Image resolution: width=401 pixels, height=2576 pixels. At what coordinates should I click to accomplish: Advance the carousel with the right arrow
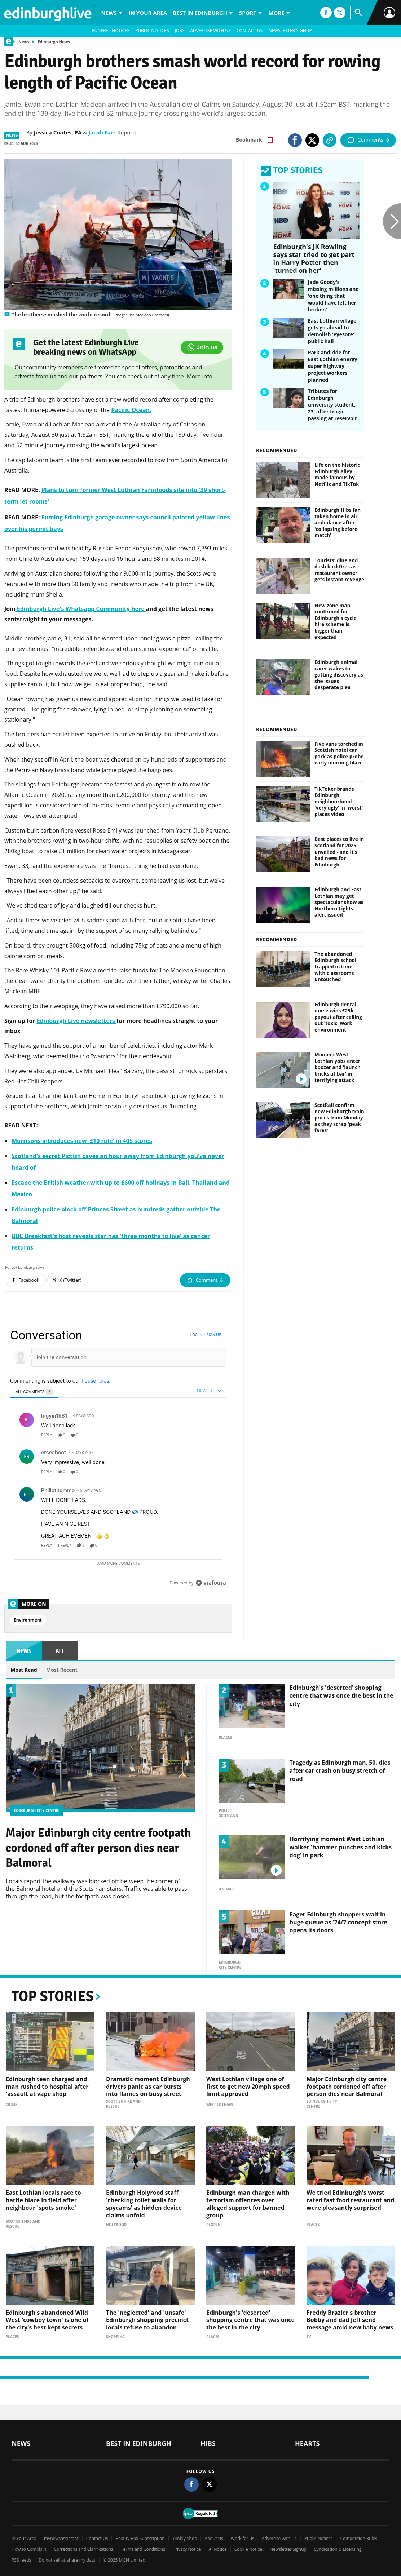coord(393,221)
